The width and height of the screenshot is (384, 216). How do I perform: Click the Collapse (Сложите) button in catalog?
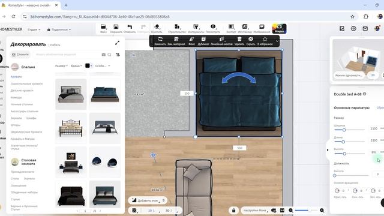(20, 55)
